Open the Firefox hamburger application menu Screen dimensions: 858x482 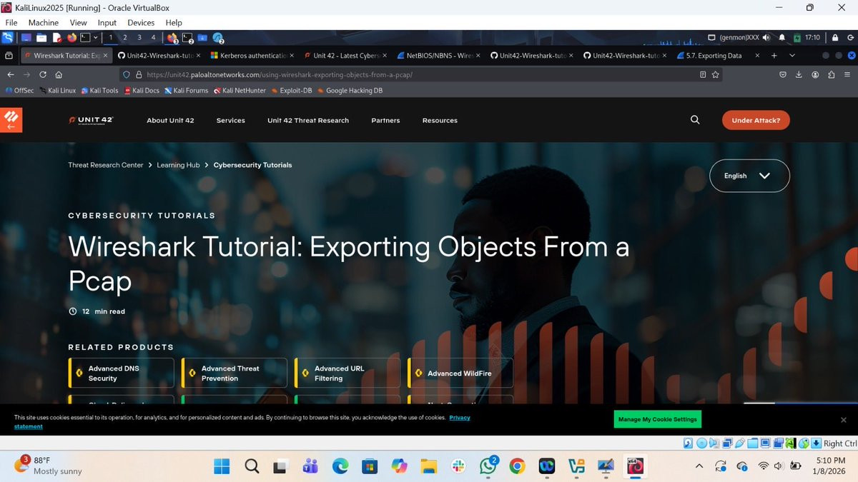pos(847,74)
